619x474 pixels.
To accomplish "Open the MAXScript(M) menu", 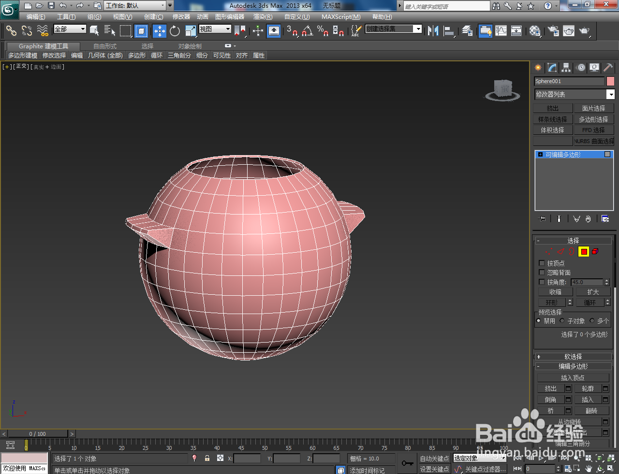I will (x=341, y=17).
